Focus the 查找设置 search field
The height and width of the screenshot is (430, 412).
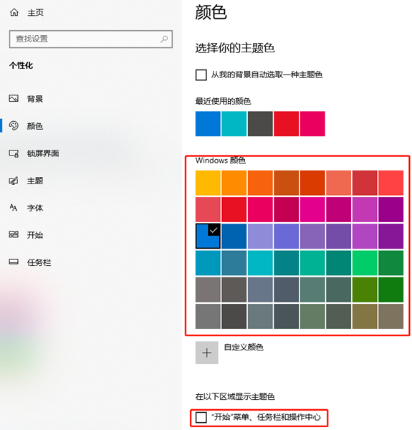[x=91, y=39]
